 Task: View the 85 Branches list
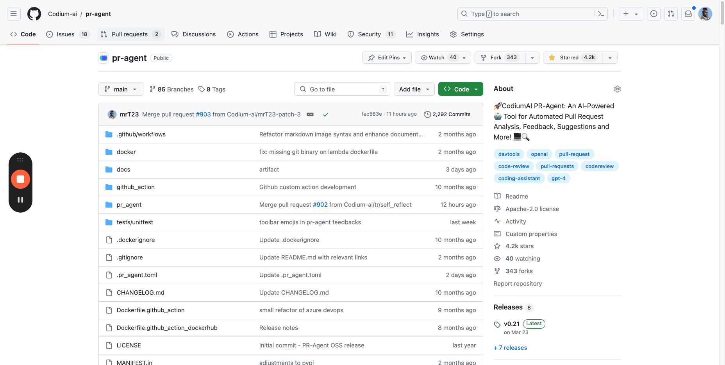coord(171,89)
